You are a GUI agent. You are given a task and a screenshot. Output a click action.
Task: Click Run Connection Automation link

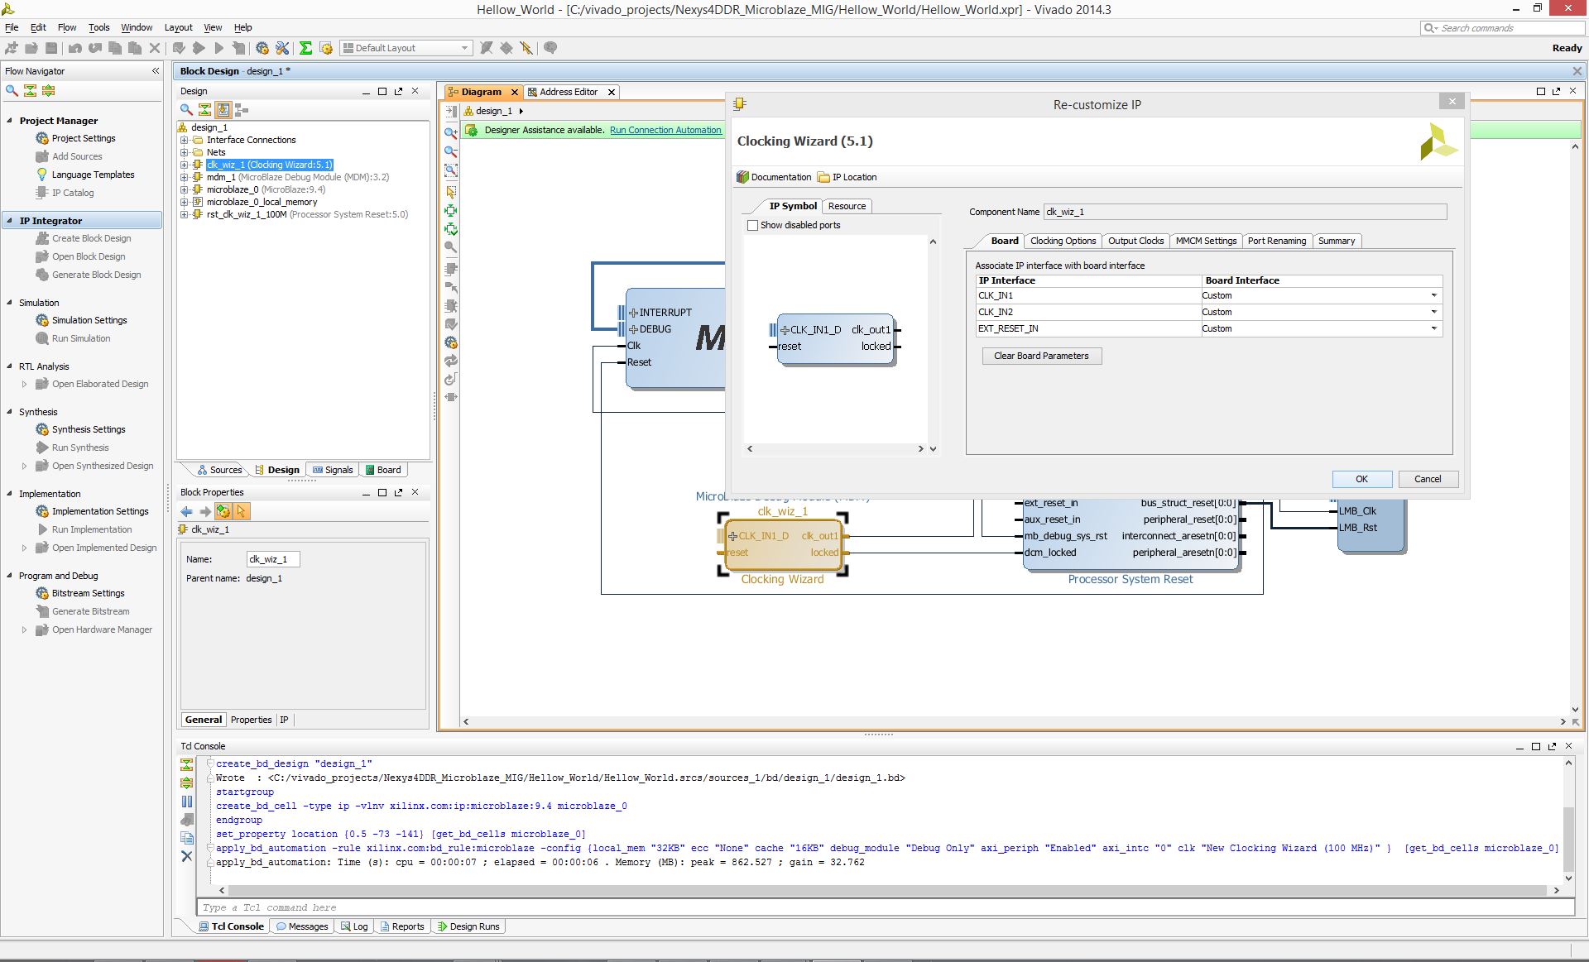[x=665, y=130]
